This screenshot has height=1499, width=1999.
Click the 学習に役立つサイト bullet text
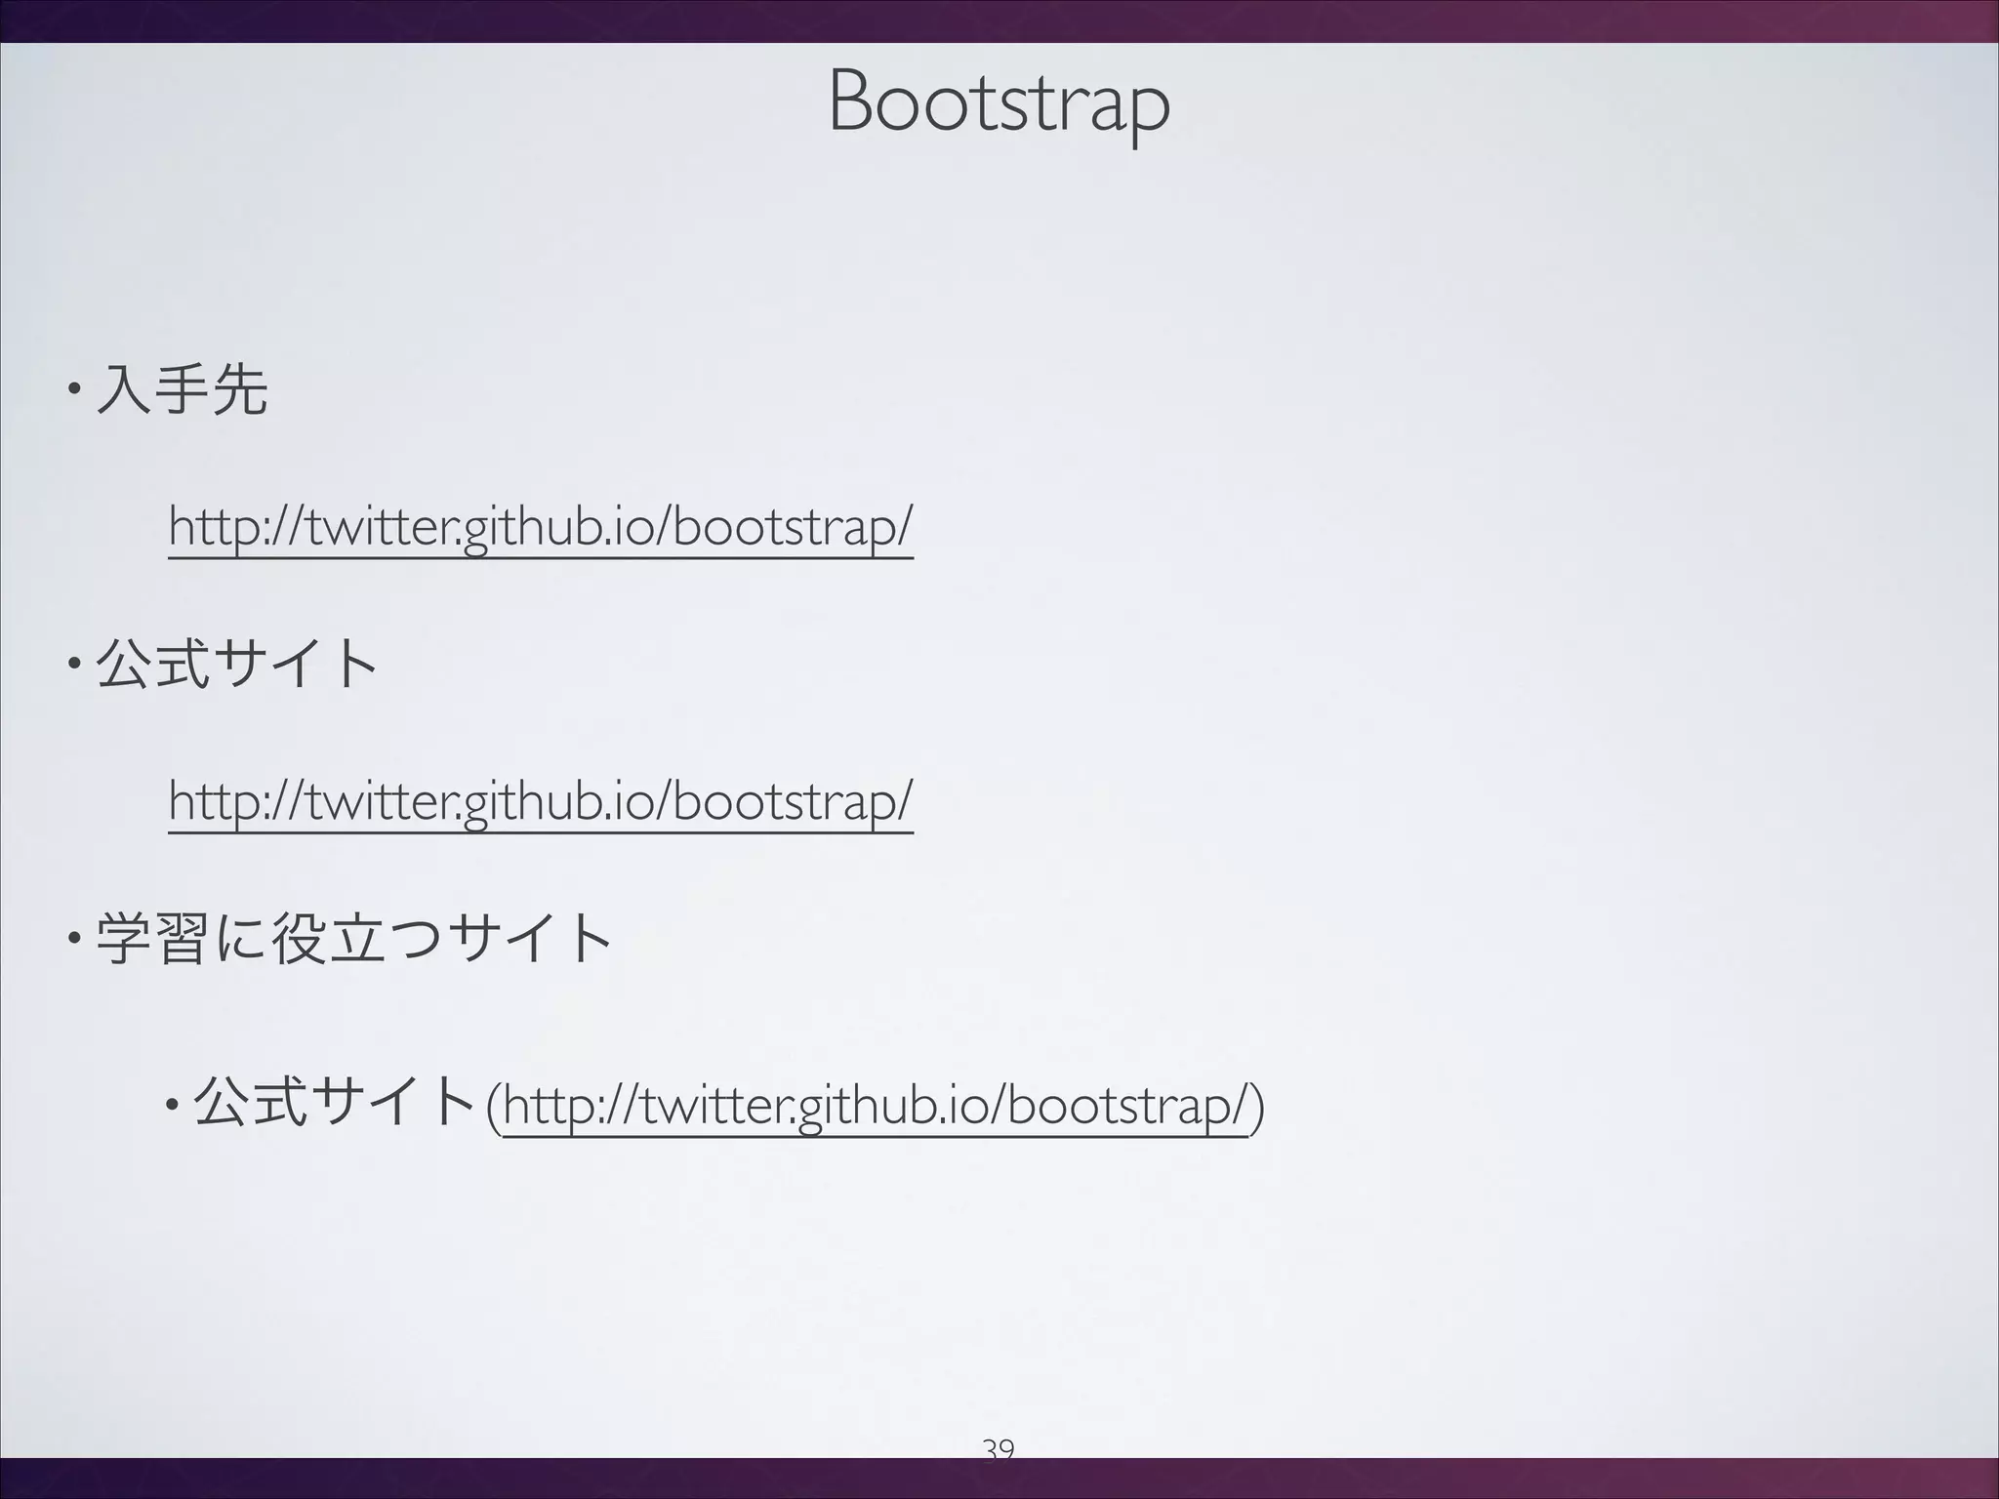tap(353, 938)
